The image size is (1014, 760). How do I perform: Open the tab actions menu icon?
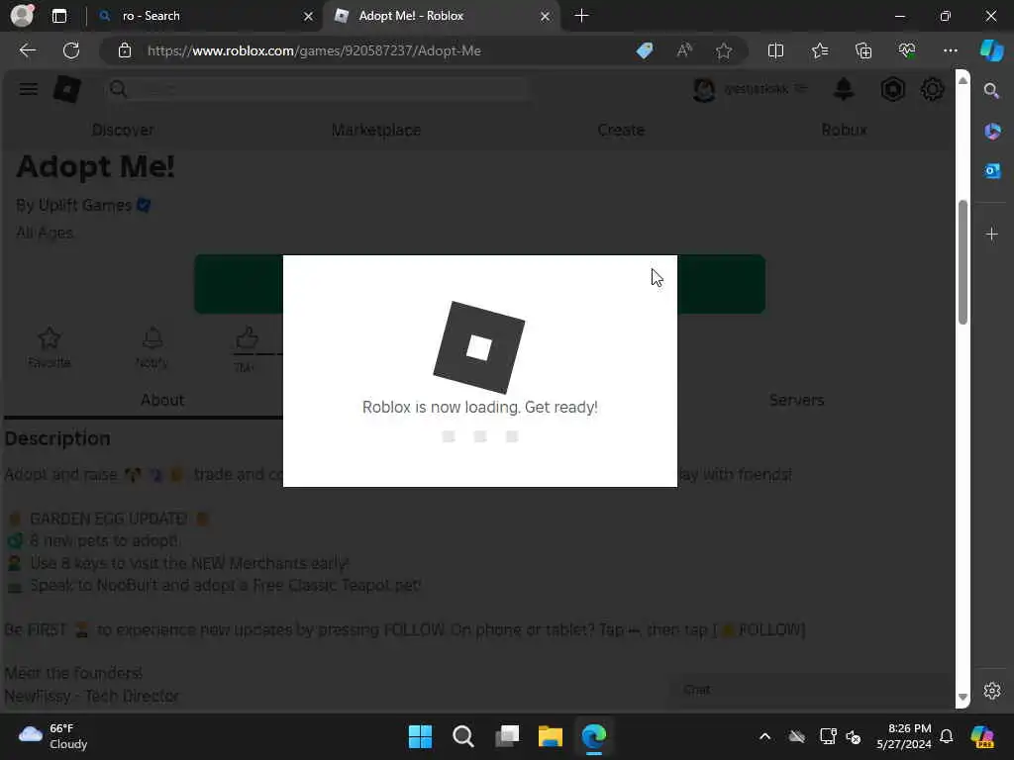(59, 16)
